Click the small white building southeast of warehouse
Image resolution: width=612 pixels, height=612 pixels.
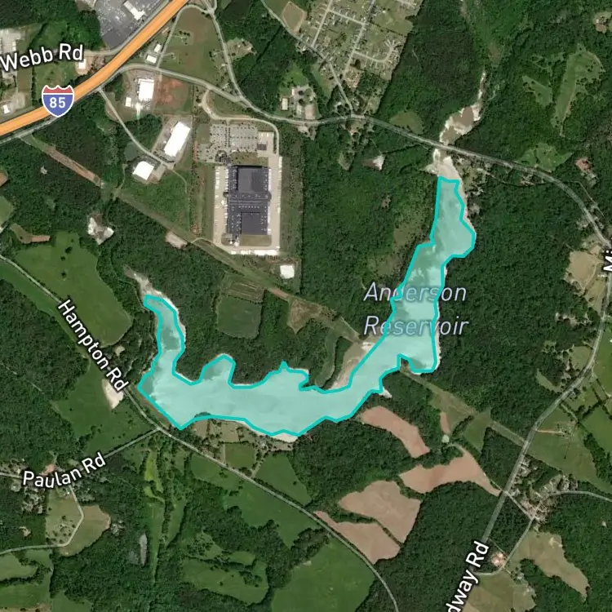(287, 271)
